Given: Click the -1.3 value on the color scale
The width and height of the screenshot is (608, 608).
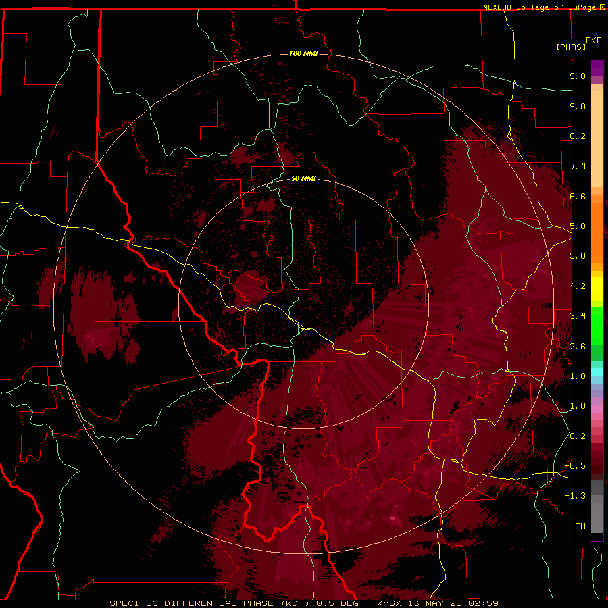Looking at the screenshot, I should point(575,496).
